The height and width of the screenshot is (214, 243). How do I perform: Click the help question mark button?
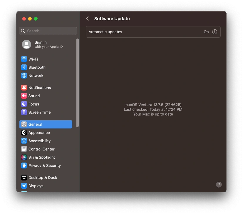219,185
